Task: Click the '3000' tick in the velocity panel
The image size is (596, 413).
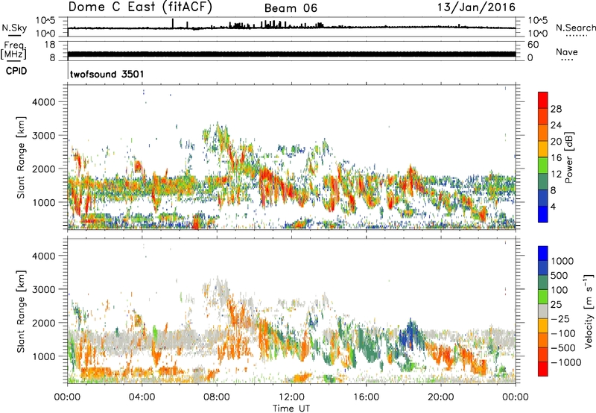Action: (44, 289)
